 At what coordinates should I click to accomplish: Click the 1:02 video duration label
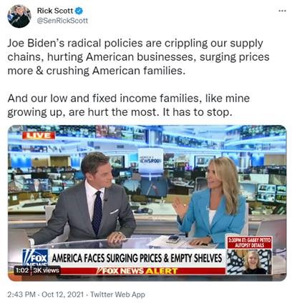coord(23,270)
